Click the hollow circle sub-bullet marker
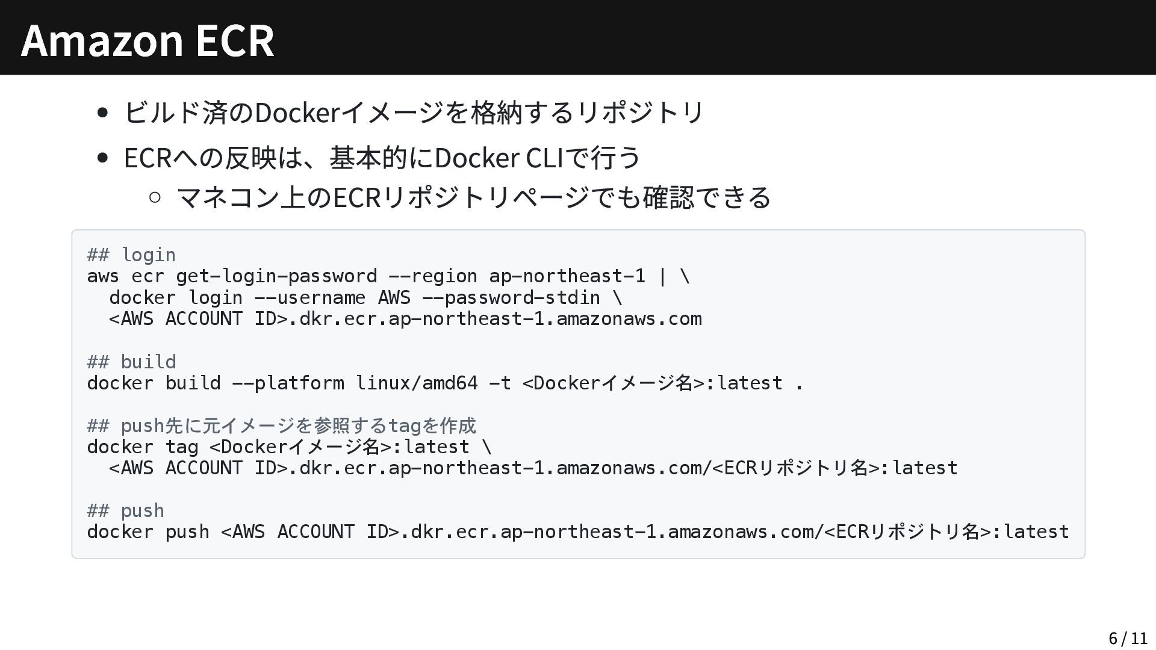1156x650 pixels. click(x=155, y=197)
